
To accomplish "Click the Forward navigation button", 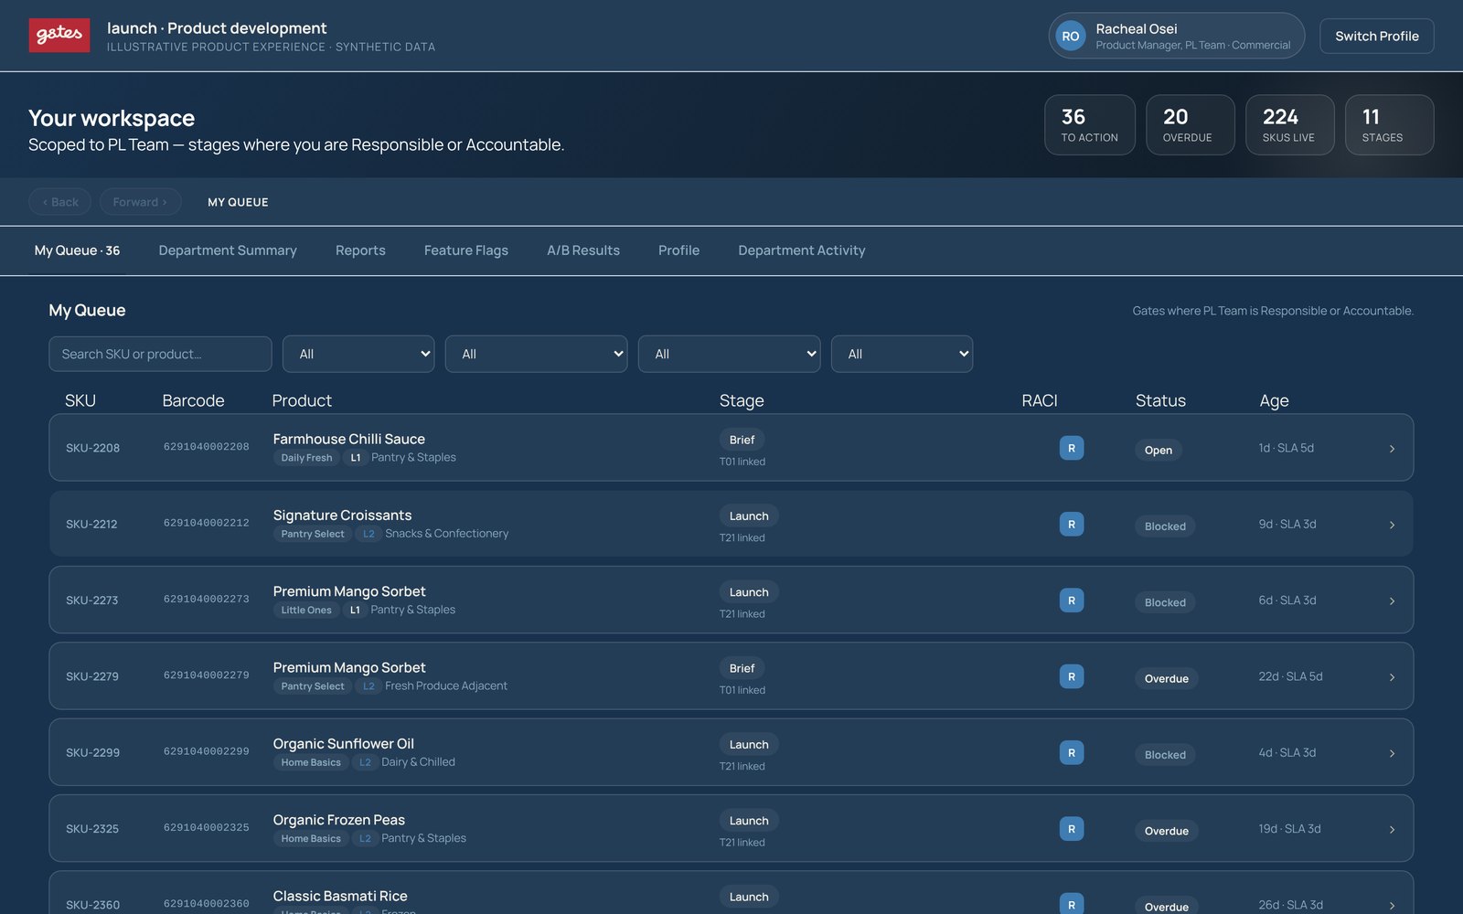I will (x=140, y=202).
